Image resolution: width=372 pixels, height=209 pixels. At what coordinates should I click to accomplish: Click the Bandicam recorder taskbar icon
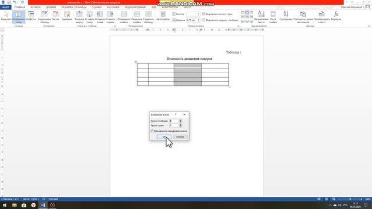click(52, 205)
